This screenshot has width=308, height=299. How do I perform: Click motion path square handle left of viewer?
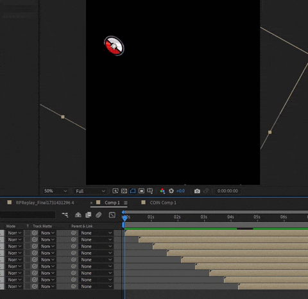coord(63,117)
